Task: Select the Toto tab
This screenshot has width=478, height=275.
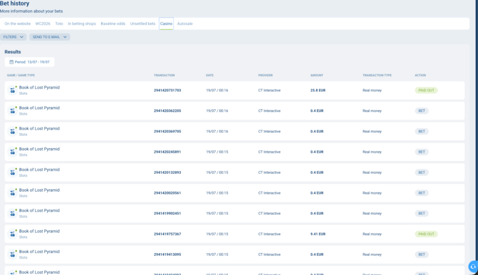Action: click(59, 23)
